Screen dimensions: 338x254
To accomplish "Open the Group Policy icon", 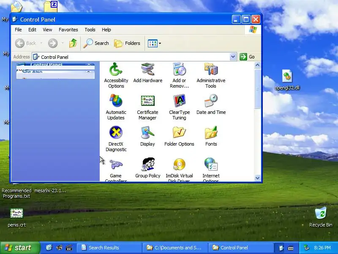I will point(147,168).
